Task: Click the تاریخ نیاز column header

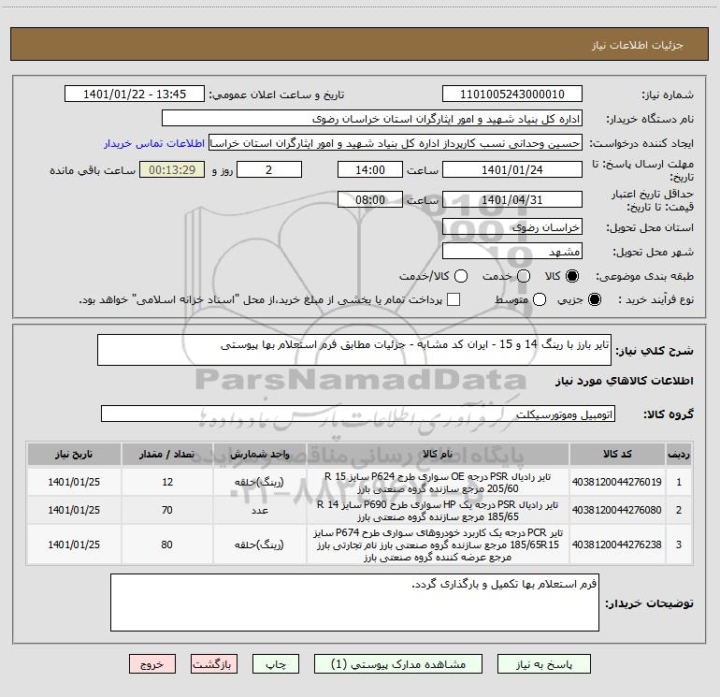Action: [x=74, y=455]
